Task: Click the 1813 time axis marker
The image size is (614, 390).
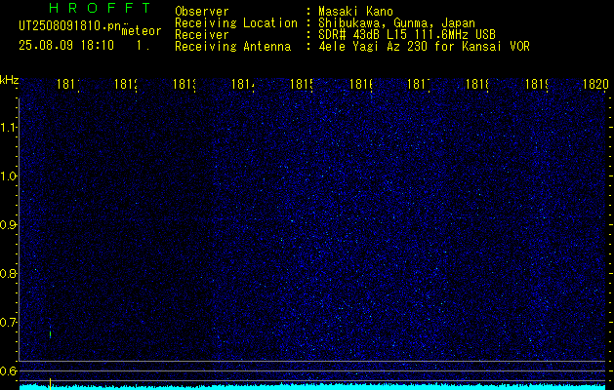Action: point(184,84)
